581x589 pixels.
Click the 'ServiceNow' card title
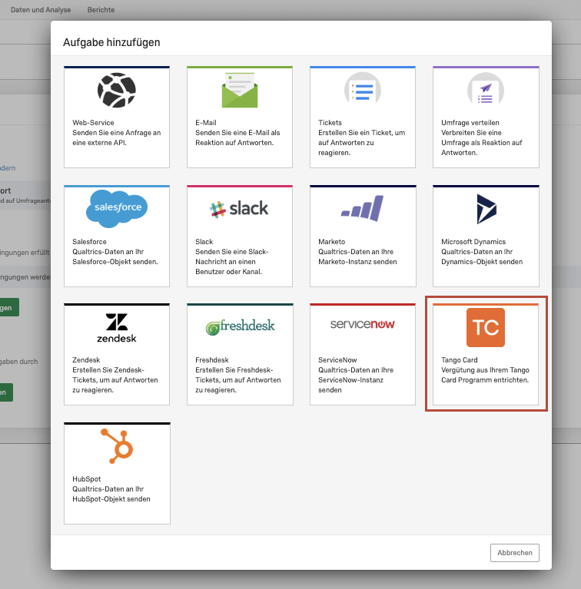(x=337, y=360)
